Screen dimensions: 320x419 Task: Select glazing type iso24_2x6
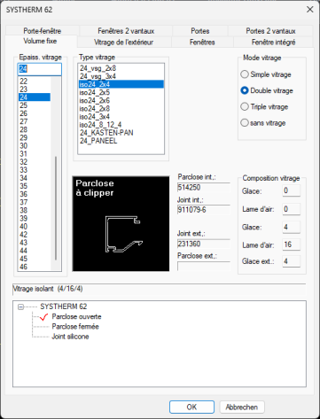[x=121, y=100]
